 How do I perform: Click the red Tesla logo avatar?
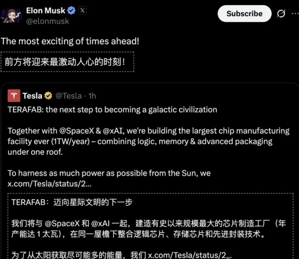pyautogui.click(x=14, y=96)
